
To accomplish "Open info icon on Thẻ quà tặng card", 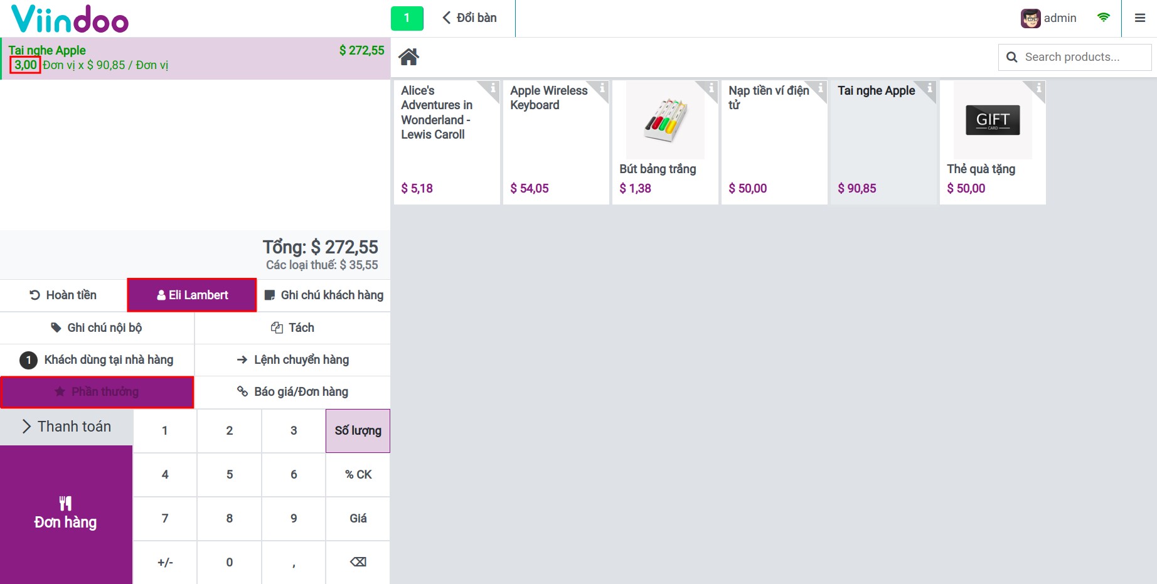I will click(1038, 88).
